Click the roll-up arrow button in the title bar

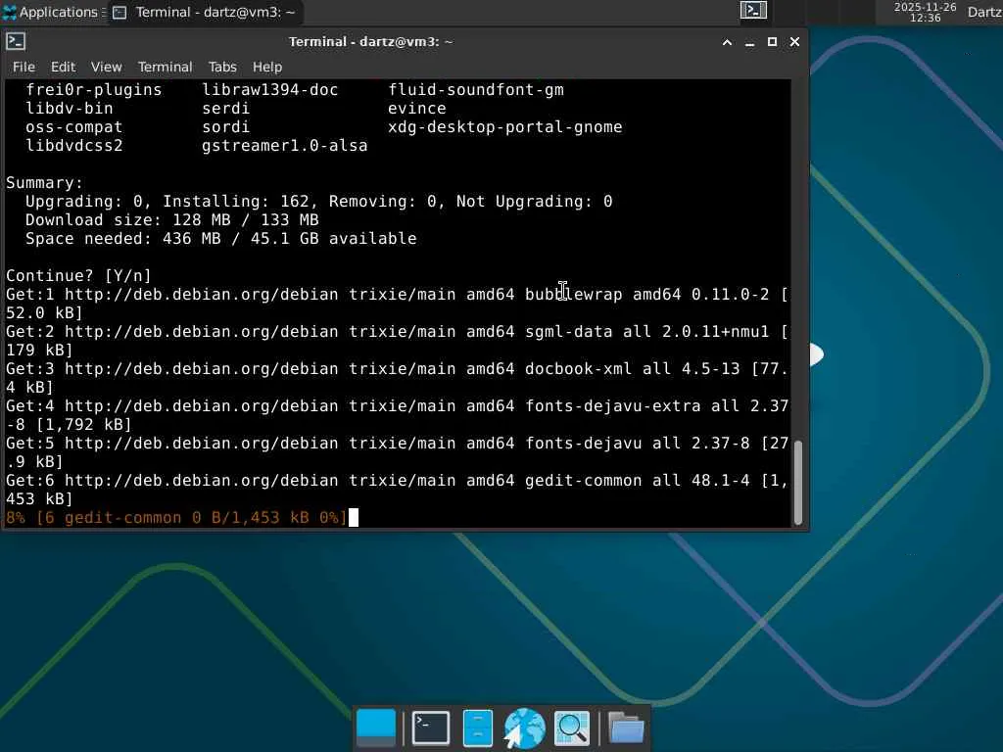click(x=727, y=42)
